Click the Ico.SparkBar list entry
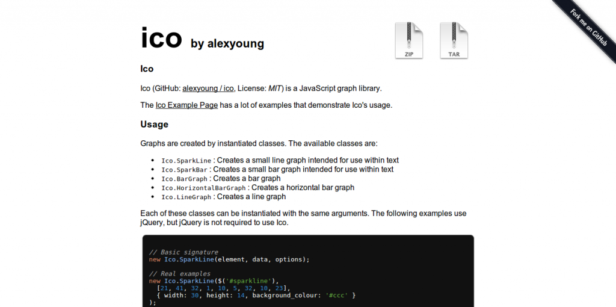The height and width of the screenshot is (307, 616). (277, 169)
